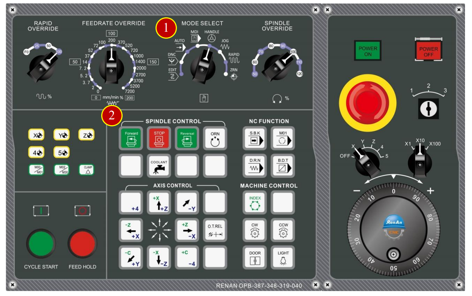The height and width of the screenshot is (296, 472).
Task: Toggle the work LIGHT button
Action: click(x=283, y=258)
